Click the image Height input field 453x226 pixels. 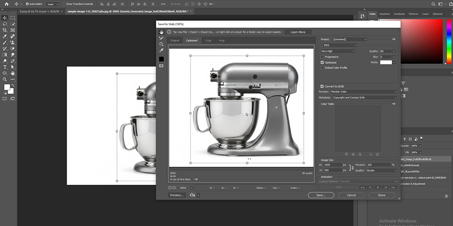pos(333,170)
